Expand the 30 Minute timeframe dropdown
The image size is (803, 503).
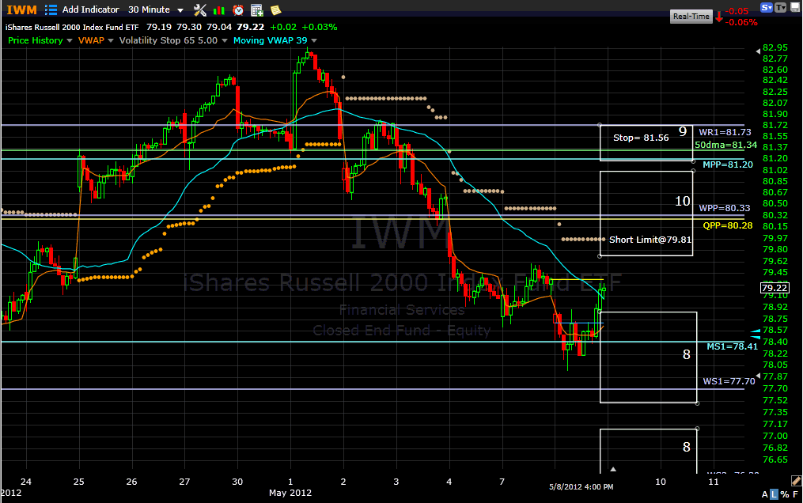click(x=180, y=10)
